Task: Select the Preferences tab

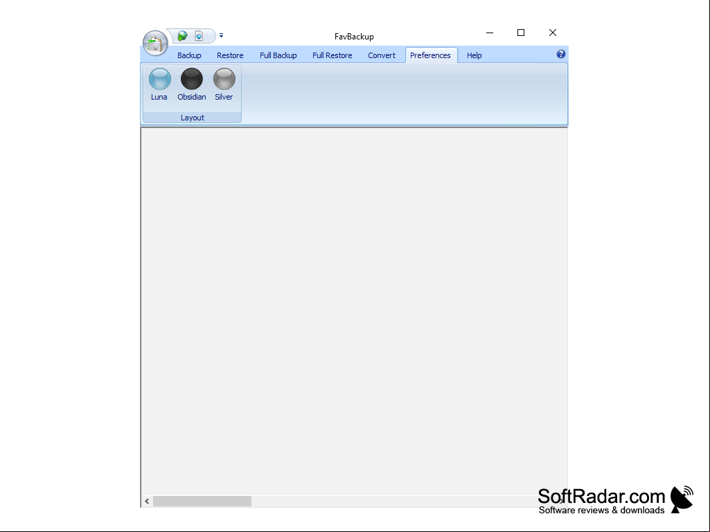Action: coord(431,55)
